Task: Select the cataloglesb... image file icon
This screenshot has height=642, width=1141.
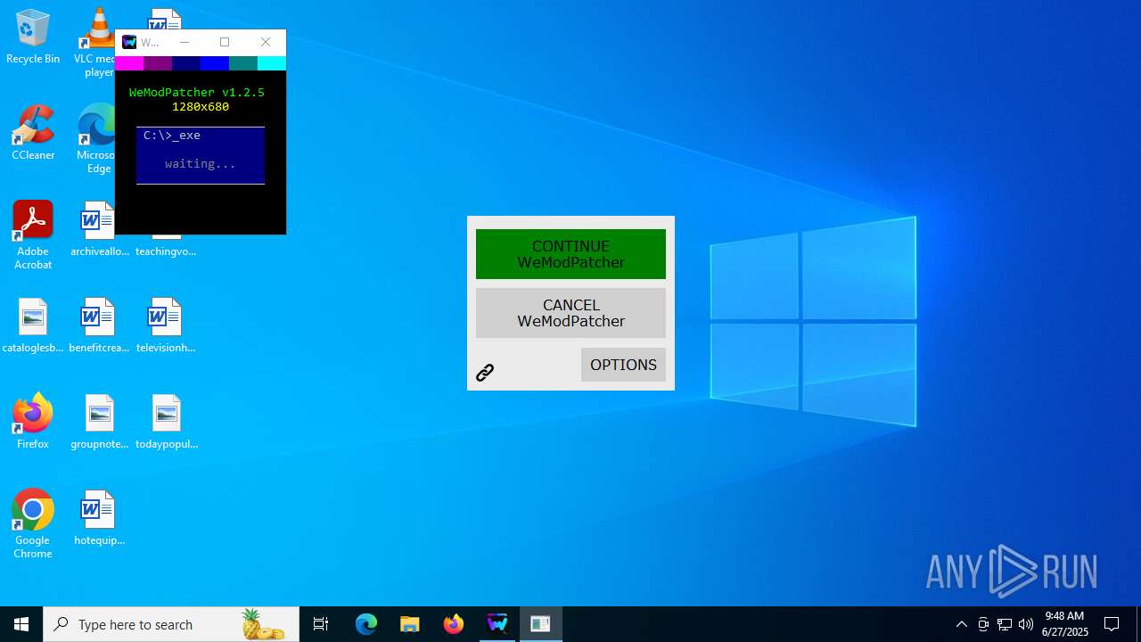Action: (x=33, y=325)
